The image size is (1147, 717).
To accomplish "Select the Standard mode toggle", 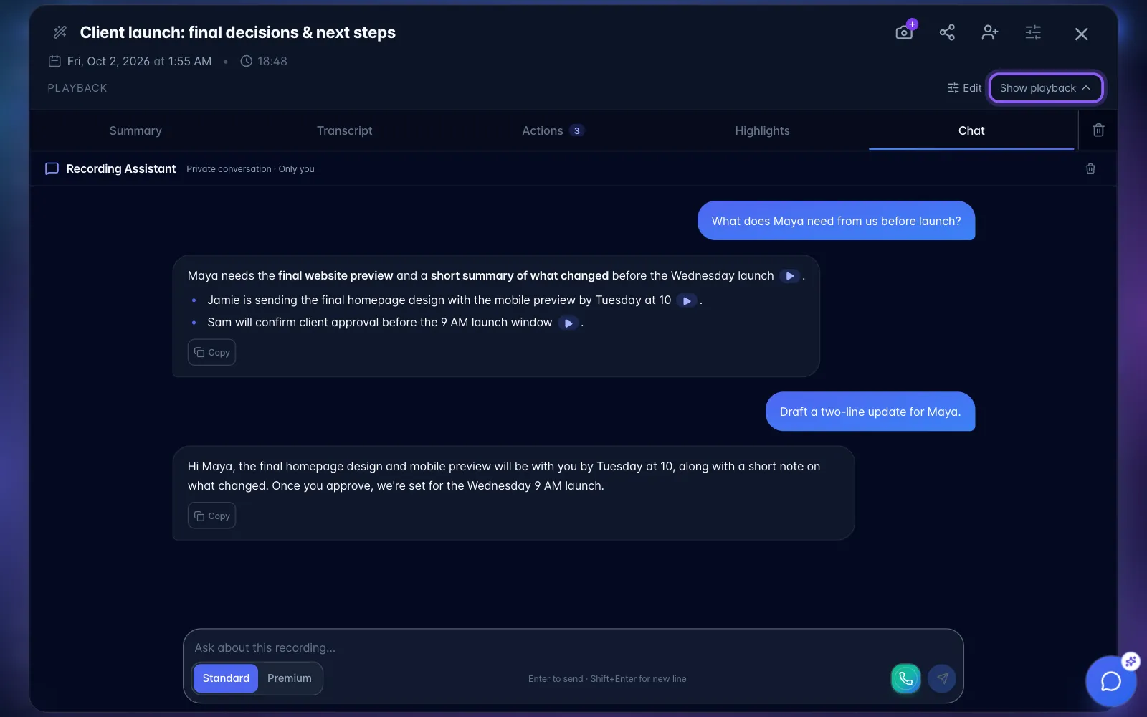I will coord(226,678).
